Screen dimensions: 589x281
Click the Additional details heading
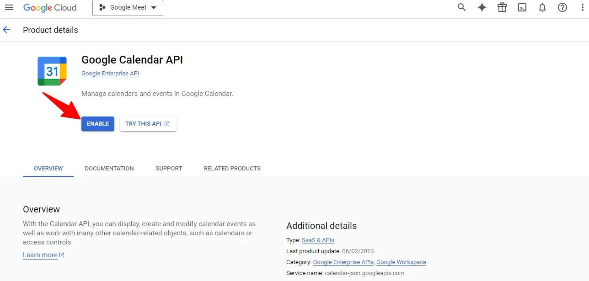tap(321, 226)
